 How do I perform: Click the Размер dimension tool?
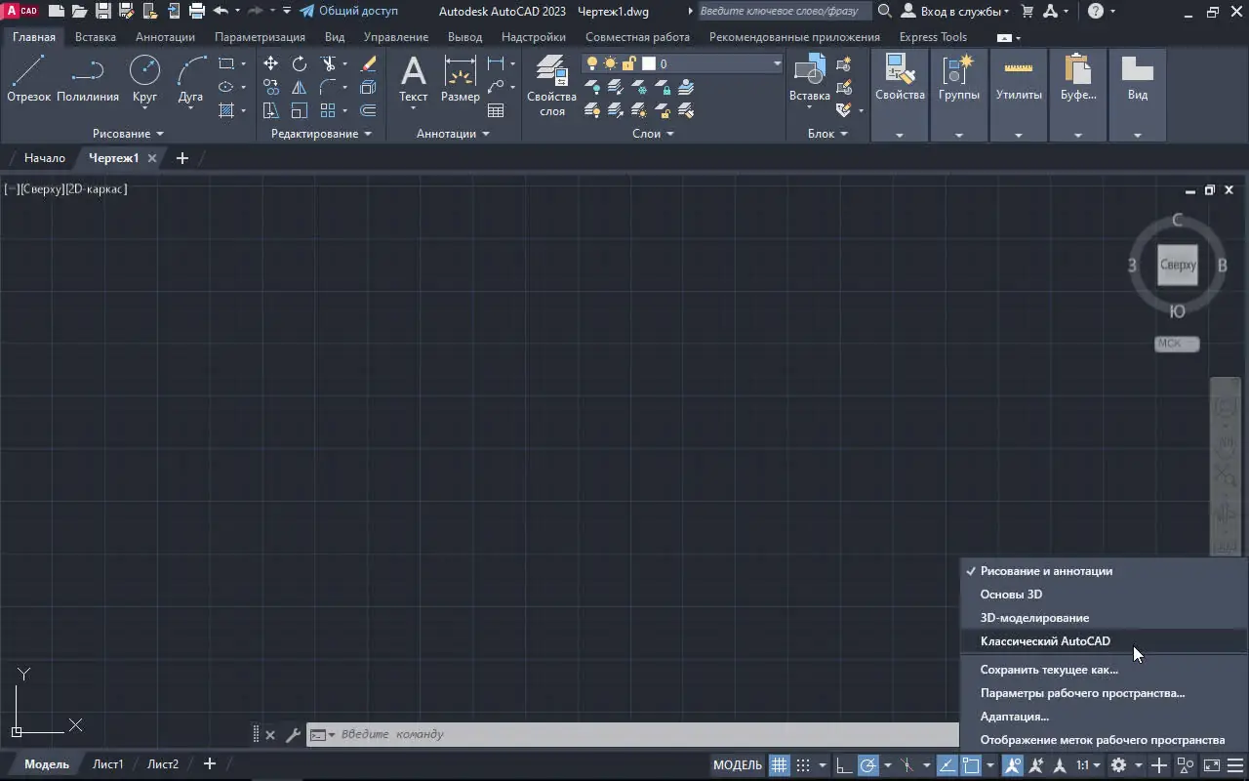tap(460, 78)
